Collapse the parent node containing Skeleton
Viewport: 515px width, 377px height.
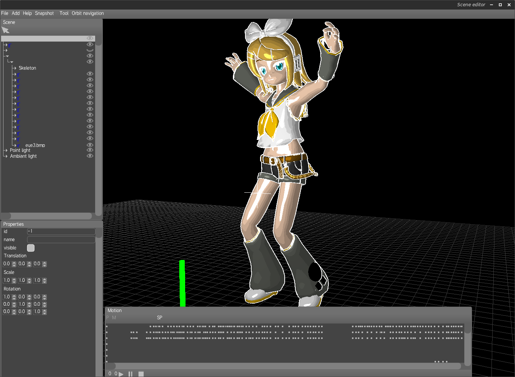(x=12, y=62)
